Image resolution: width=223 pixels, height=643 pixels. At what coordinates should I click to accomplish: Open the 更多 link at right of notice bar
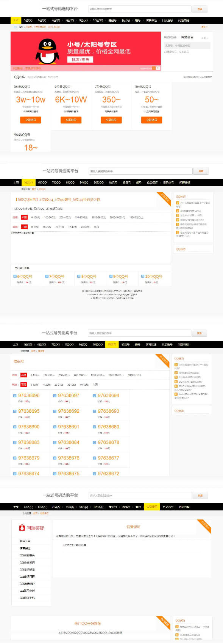coord(204,27)
